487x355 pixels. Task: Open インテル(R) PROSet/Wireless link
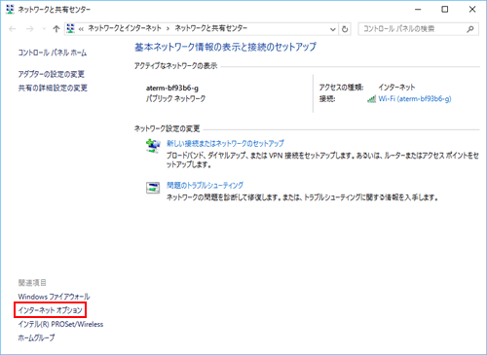(60, 324)
